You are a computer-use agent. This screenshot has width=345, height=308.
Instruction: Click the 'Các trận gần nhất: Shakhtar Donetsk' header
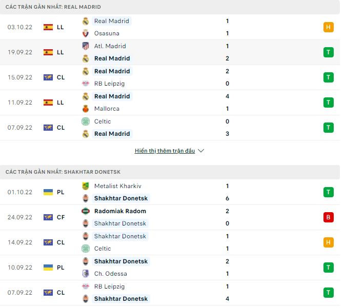(x=63, y=172)
